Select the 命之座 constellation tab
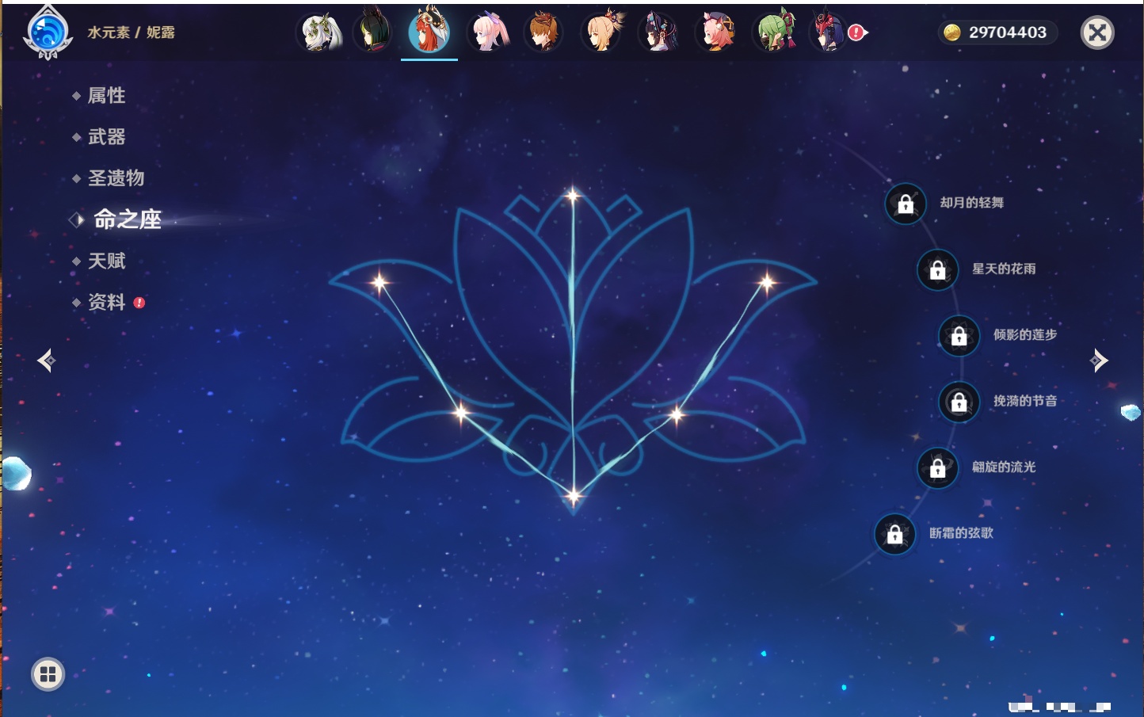 click(x=128, y=219)
